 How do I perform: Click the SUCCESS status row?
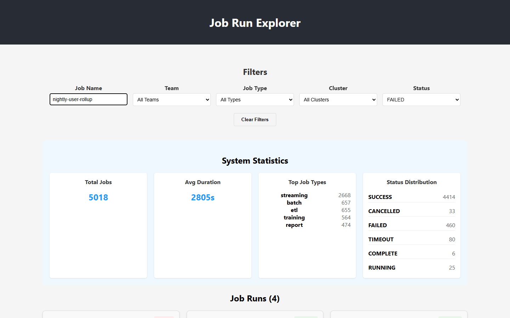click(x=412, y=197)
